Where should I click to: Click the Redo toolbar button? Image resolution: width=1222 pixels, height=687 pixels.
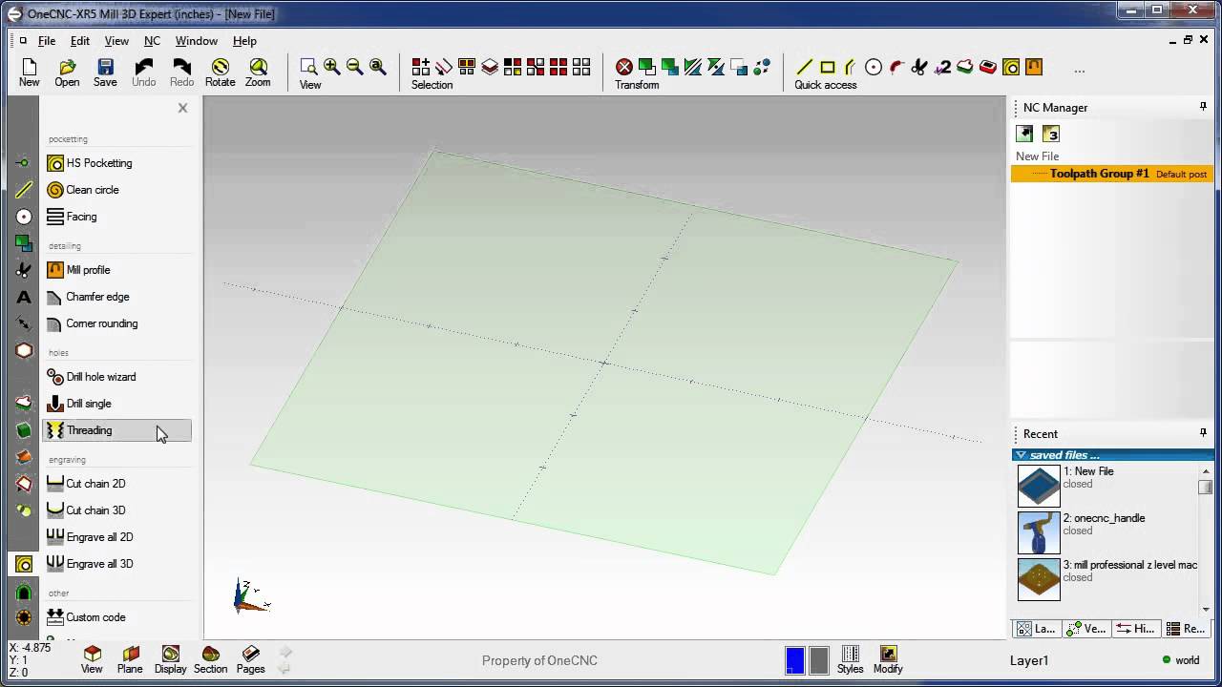click(x=181, y=73)
